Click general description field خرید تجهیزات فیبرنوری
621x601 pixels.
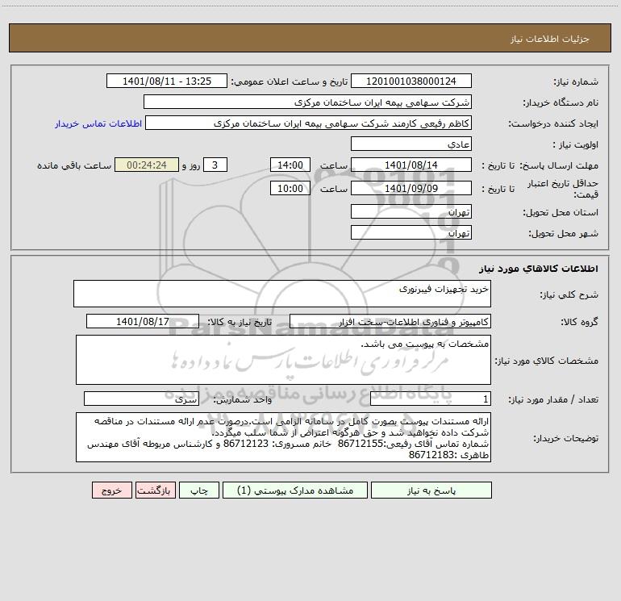point(282,294)
